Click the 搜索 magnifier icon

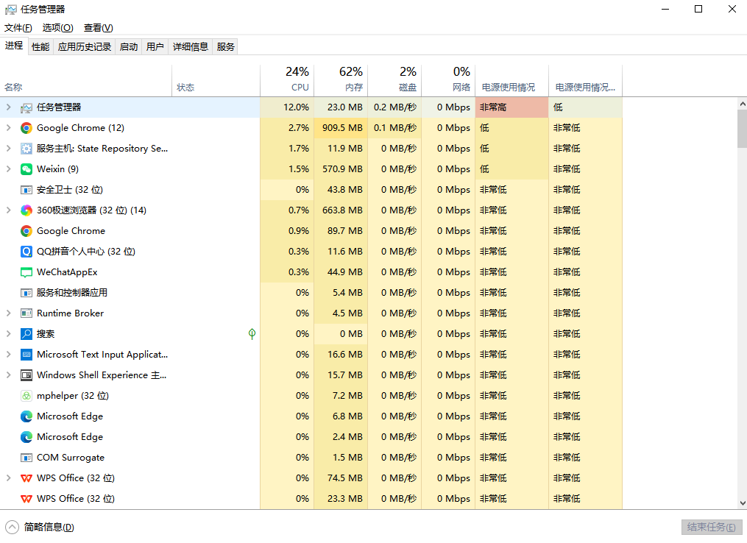[x=26, y=334]
